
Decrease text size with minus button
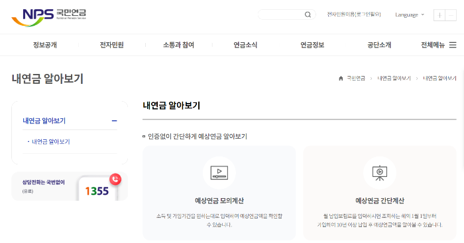451,15
